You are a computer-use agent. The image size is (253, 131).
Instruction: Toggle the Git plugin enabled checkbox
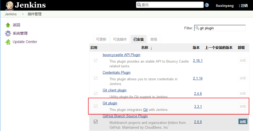point(95,106)
